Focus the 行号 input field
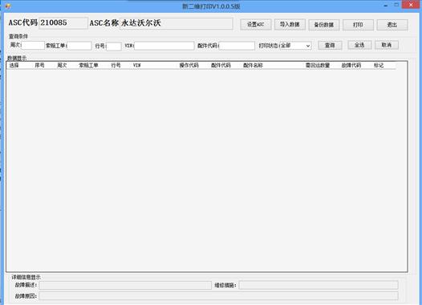 [x=114, y=47]
